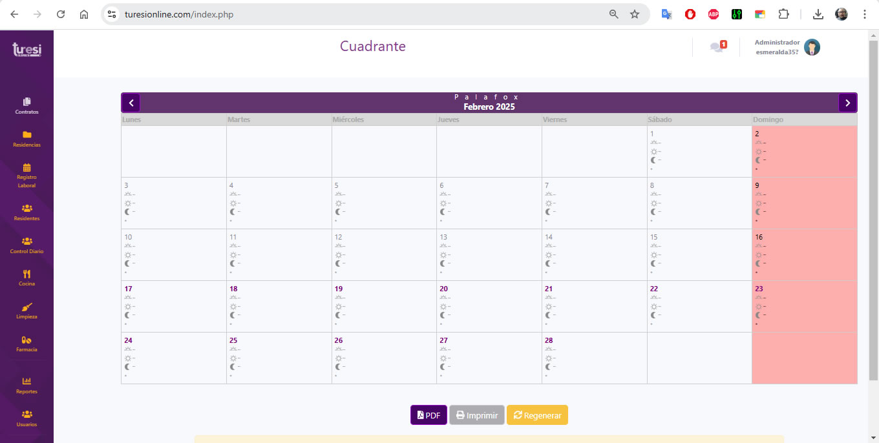
Task: Click the Regenerar button
Action: (537, 415)
